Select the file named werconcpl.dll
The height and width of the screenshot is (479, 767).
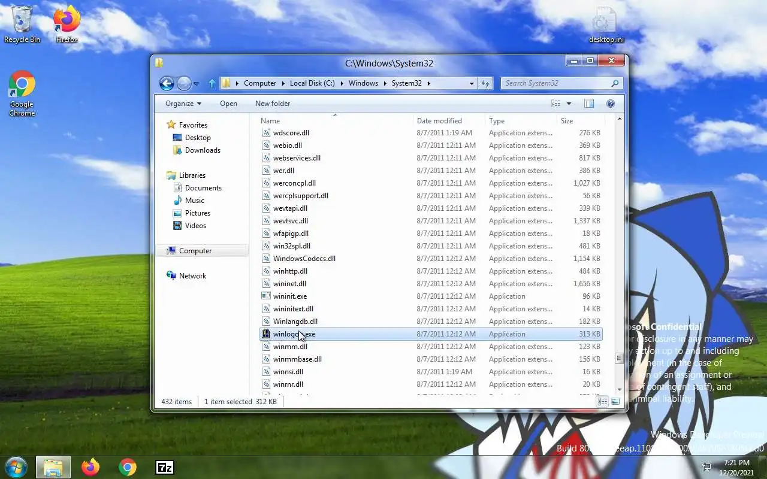click(x=294, y=183)
